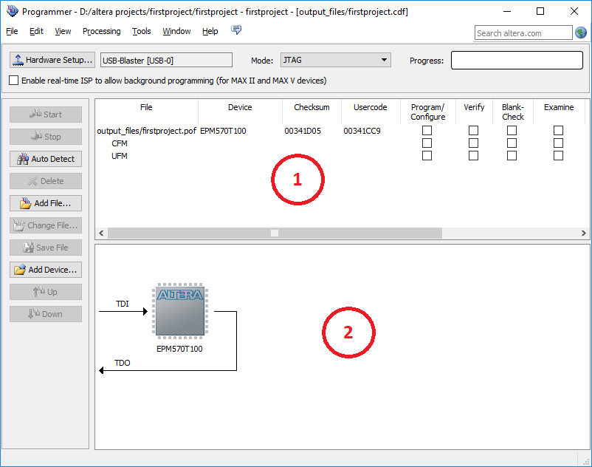Viewport: 592px width, 467px height.
Task: Check Verify for CFM row
Action: pyautogui.click(x=473, y=143)
